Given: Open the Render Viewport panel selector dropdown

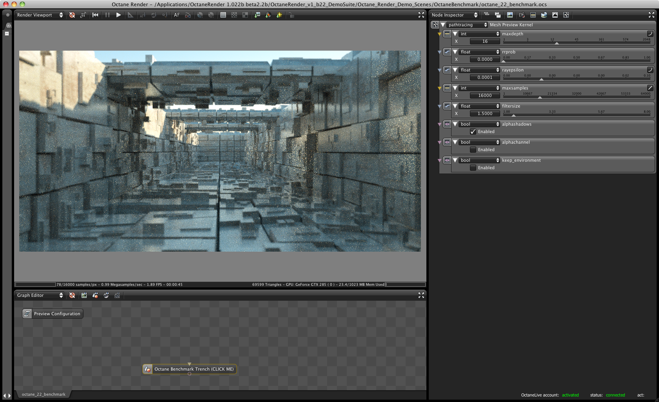Looking at the screenshot, I should 40,15.
